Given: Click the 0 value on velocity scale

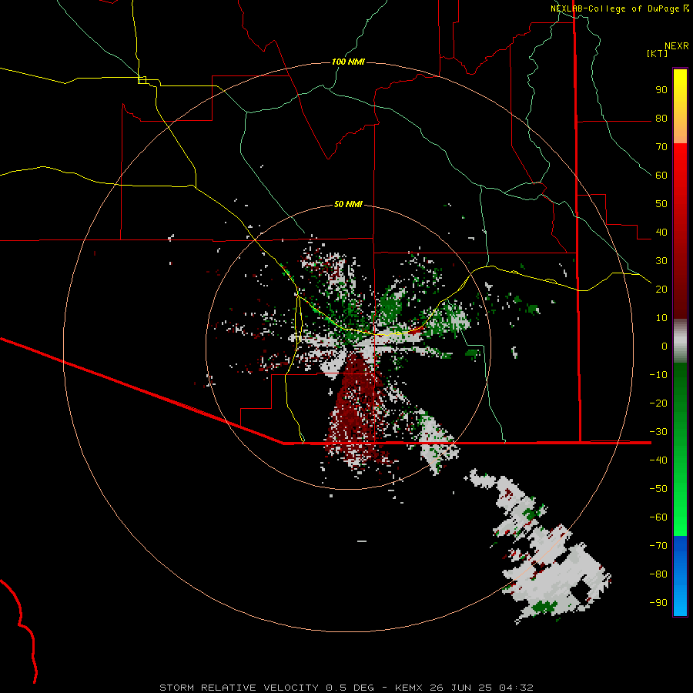Looking at the screenshot, I should (x=665, y=346).
